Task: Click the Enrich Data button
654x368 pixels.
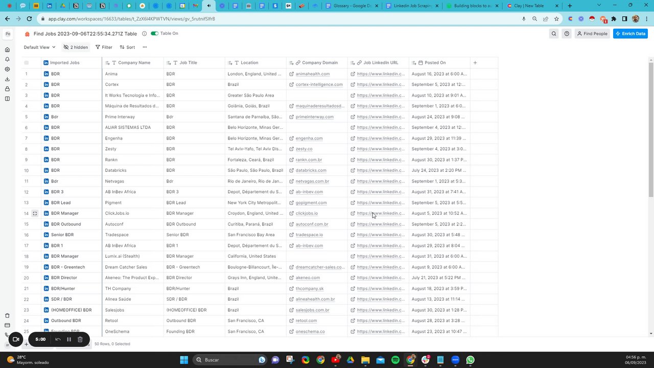Action: pyautogui.click(x=630, y=34)
